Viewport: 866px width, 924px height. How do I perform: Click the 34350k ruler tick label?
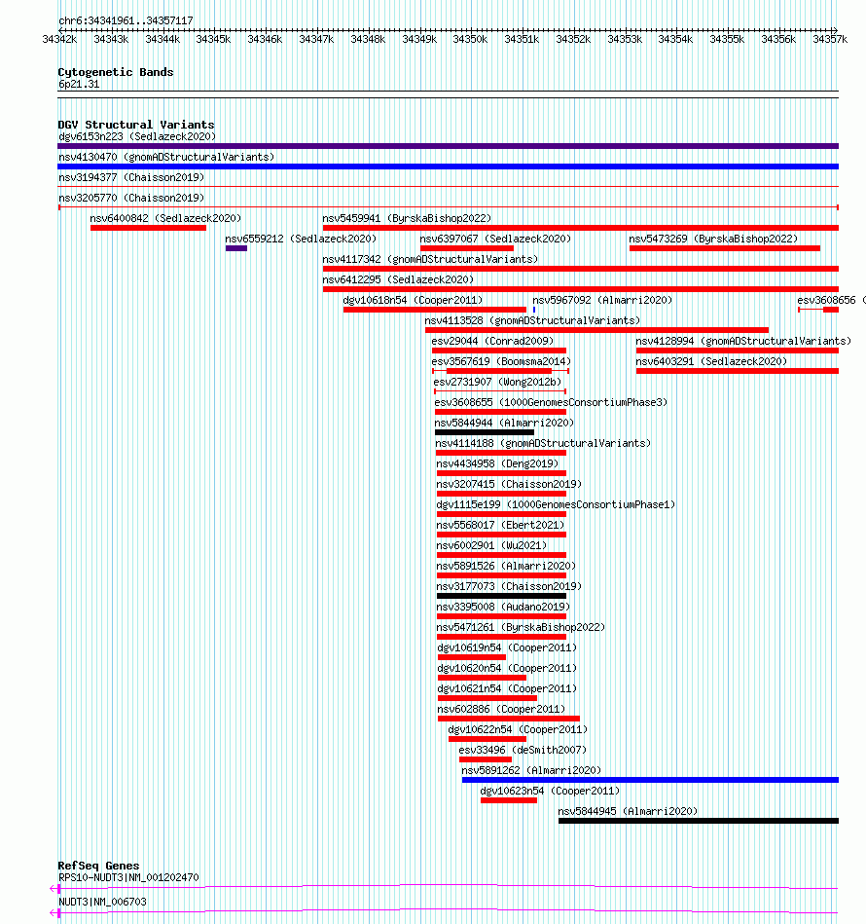(470, 40)
